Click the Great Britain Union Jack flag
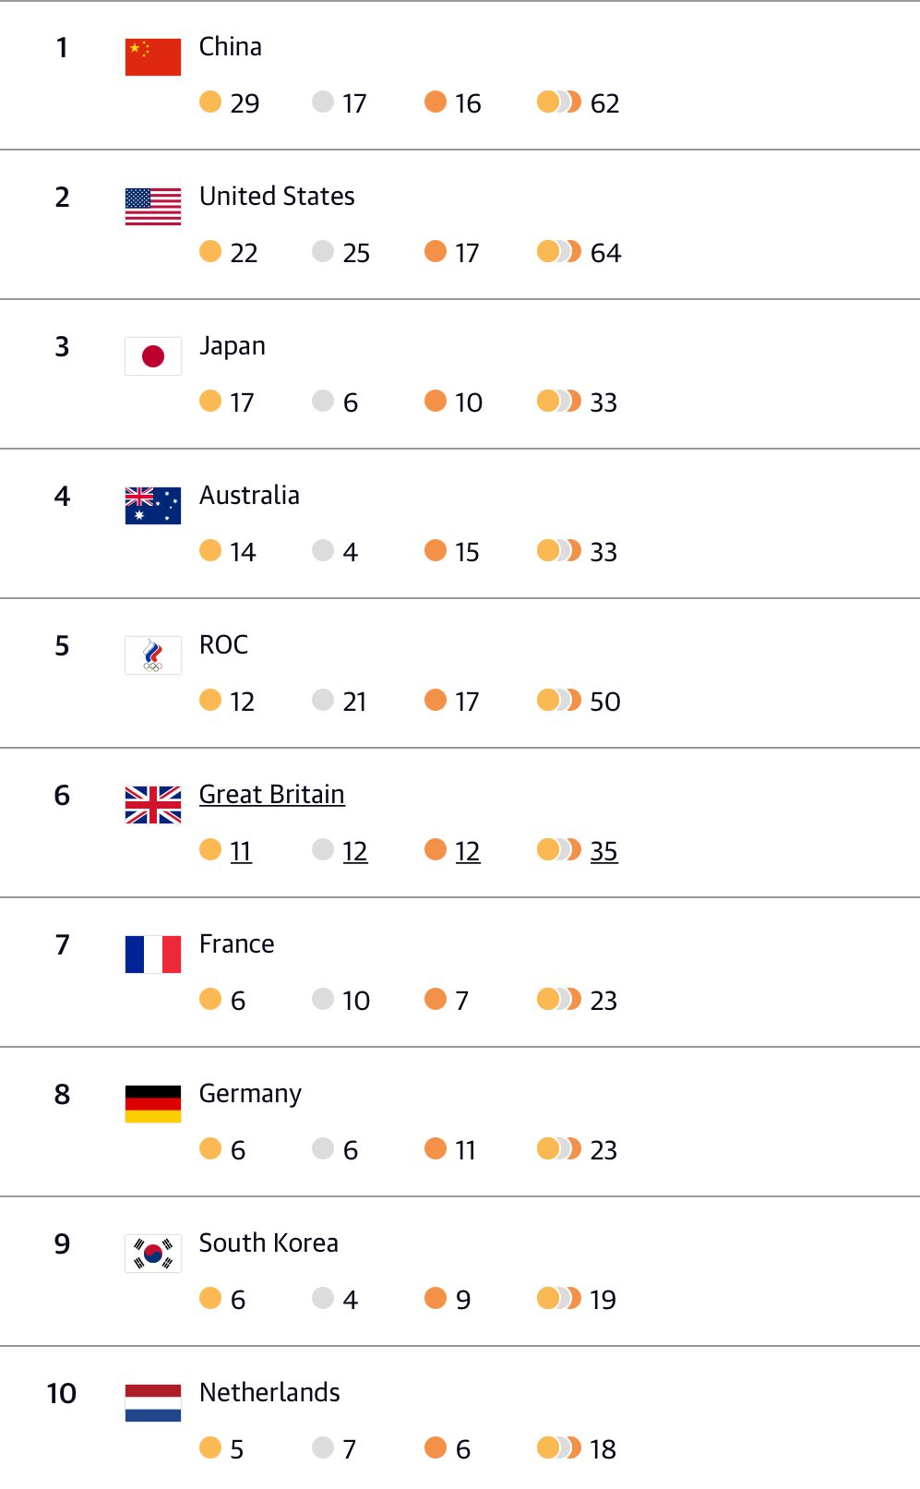 click(x=153, y=805)
